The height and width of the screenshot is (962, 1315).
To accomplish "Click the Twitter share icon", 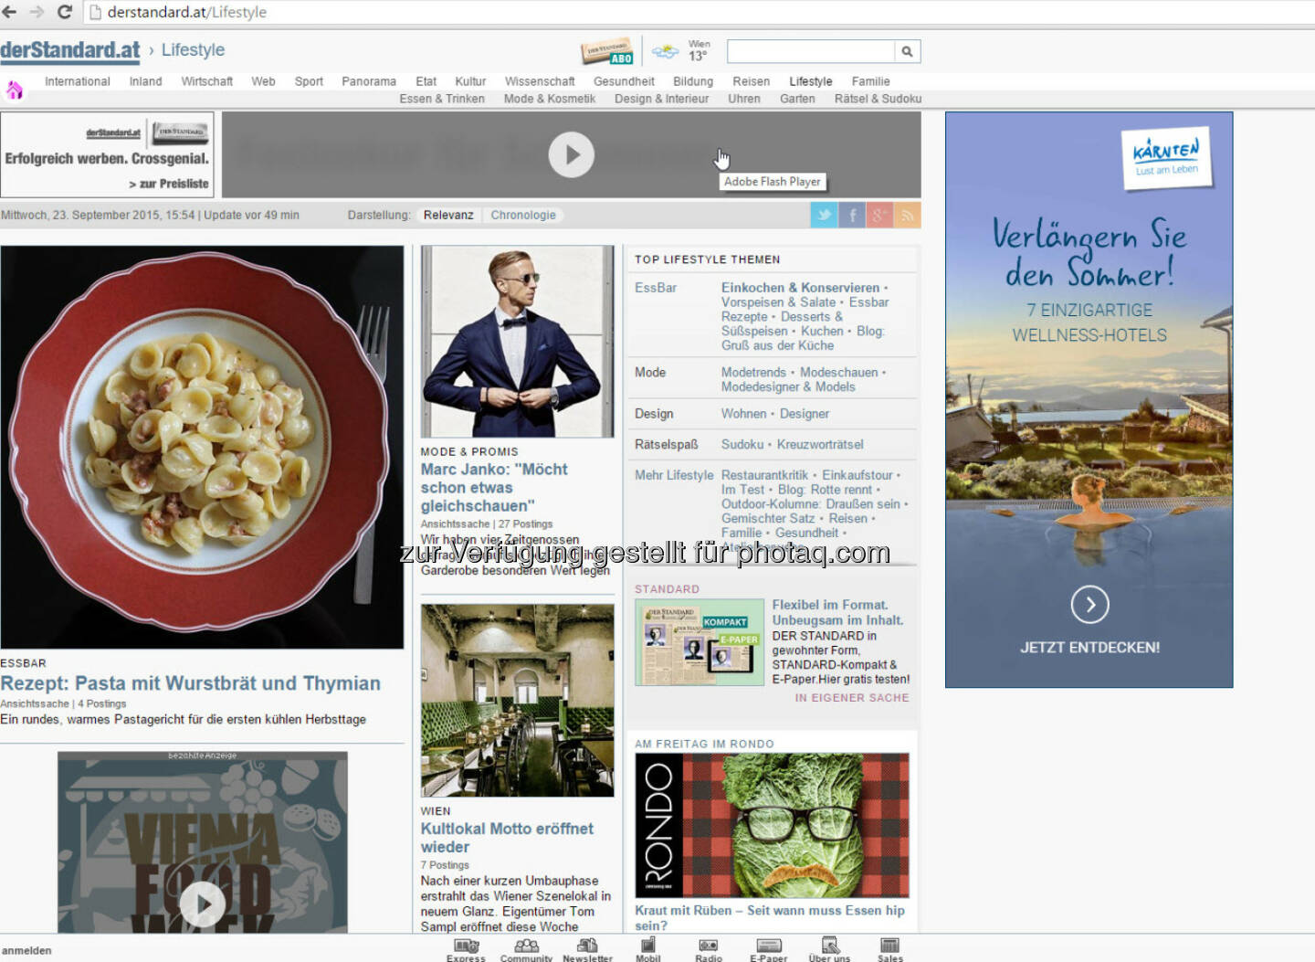I will [x=824, y=215].
